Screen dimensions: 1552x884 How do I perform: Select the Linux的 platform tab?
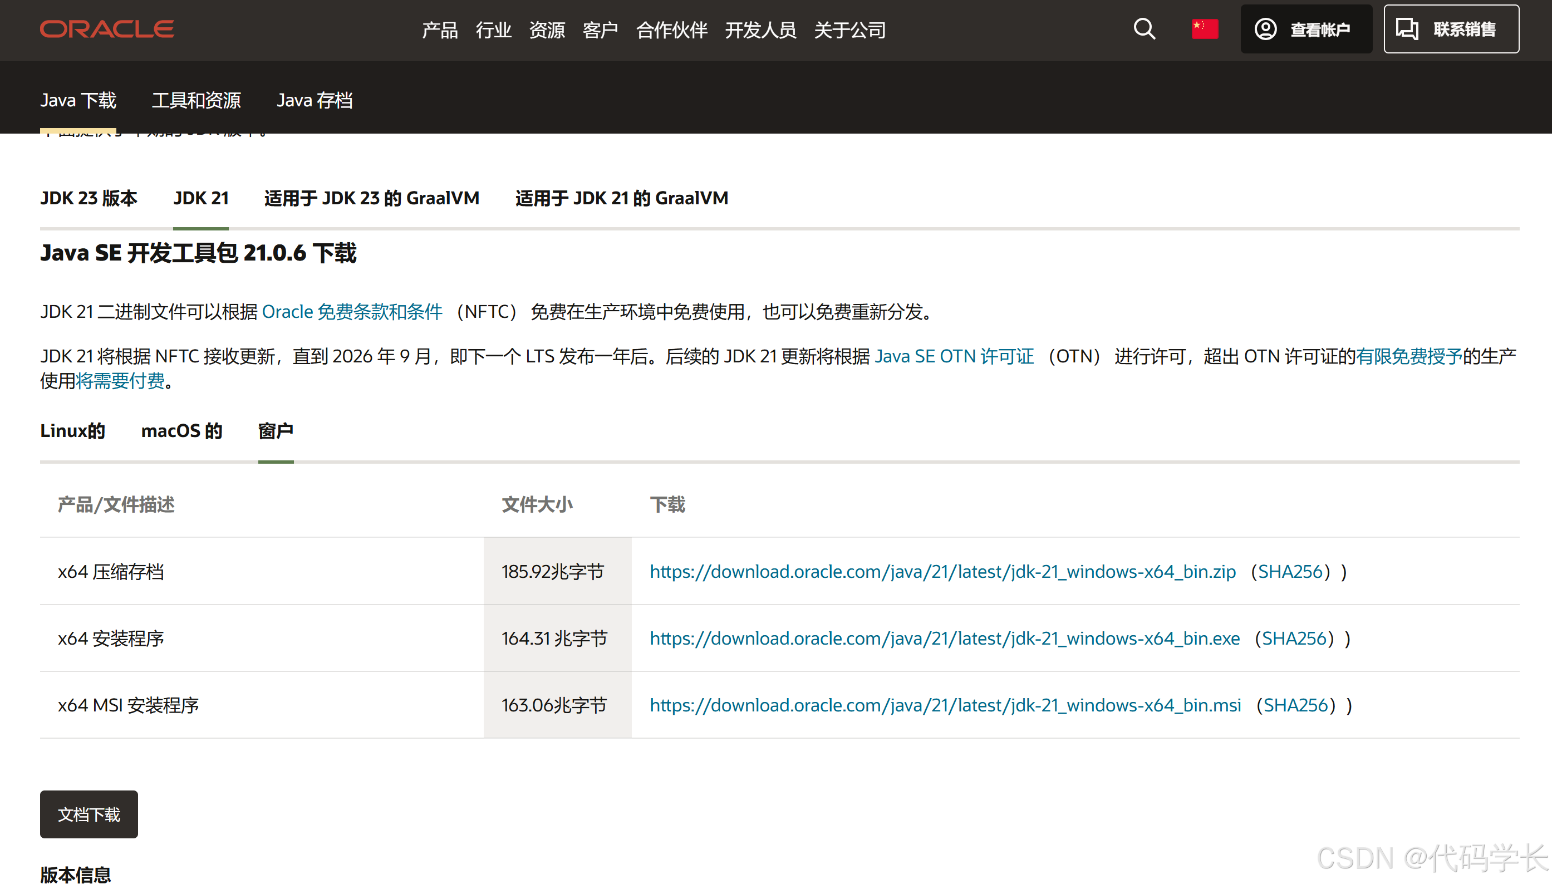72,431
